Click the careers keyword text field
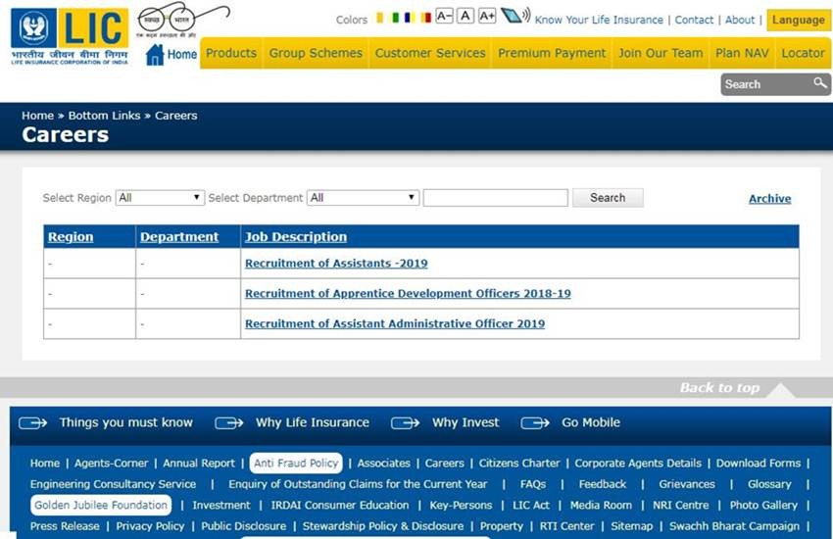Image resolution: width=833 pixels, height=539 pixels. (496, 198)
